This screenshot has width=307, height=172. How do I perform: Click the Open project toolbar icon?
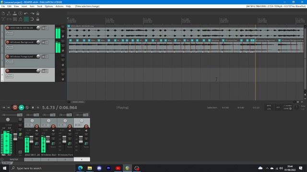tap(9, 13)
